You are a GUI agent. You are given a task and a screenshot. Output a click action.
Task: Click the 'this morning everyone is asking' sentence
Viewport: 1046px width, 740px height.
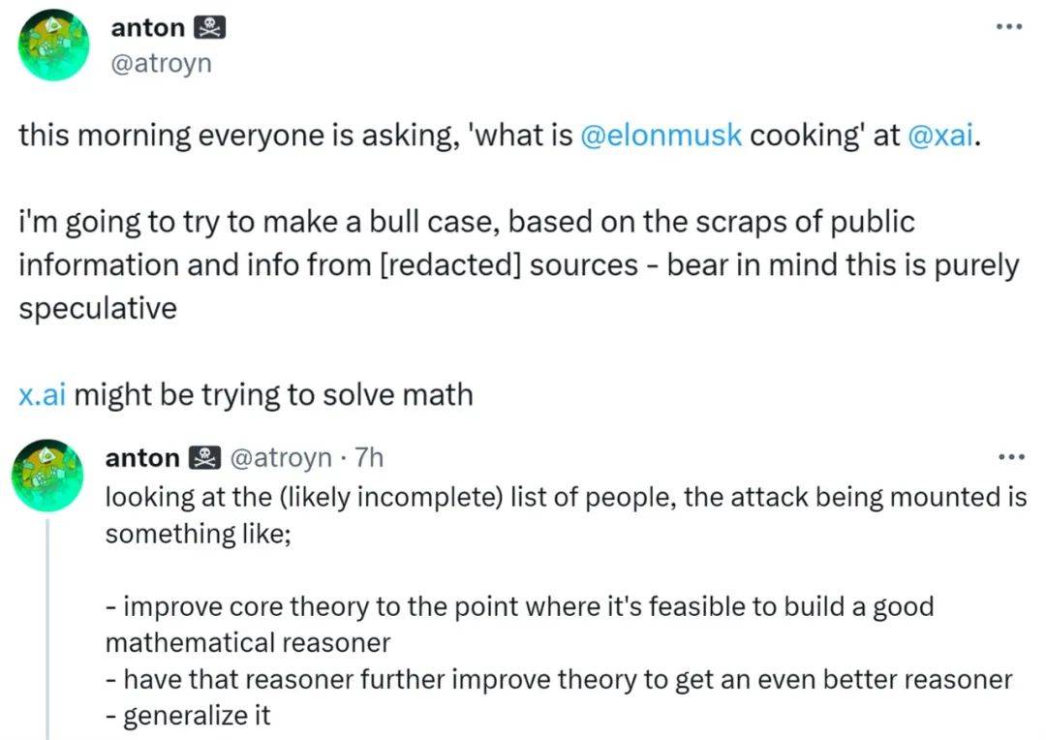(291, 136)
